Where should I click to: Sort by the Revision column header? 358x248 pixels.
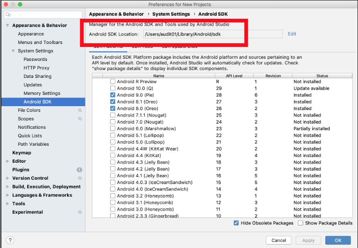point(273,76)
